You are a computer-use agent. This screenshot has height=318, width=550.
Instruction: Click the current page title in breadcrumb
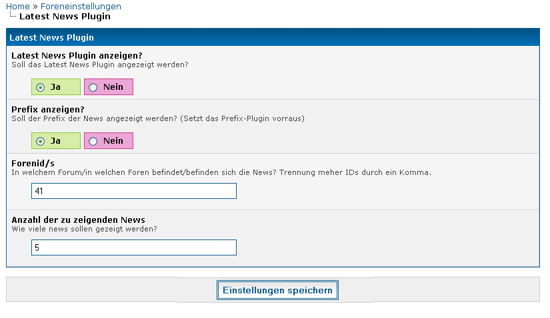[65, 16]
